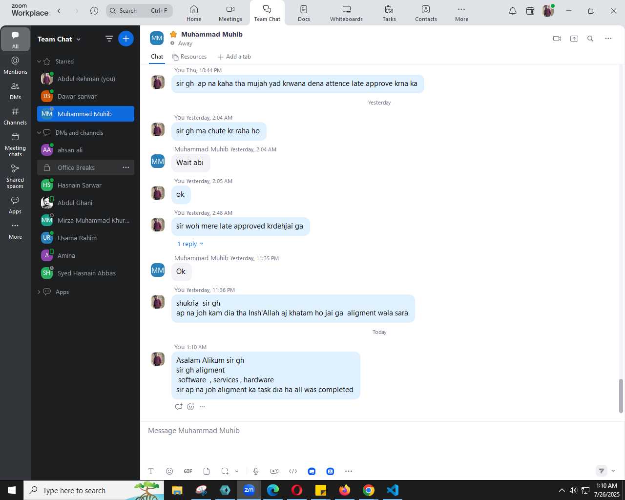The width and height of the screenshot is (625, 500).
Task: Open the screenshot options dropdown arrow
Action: click(x=237, y=471)
